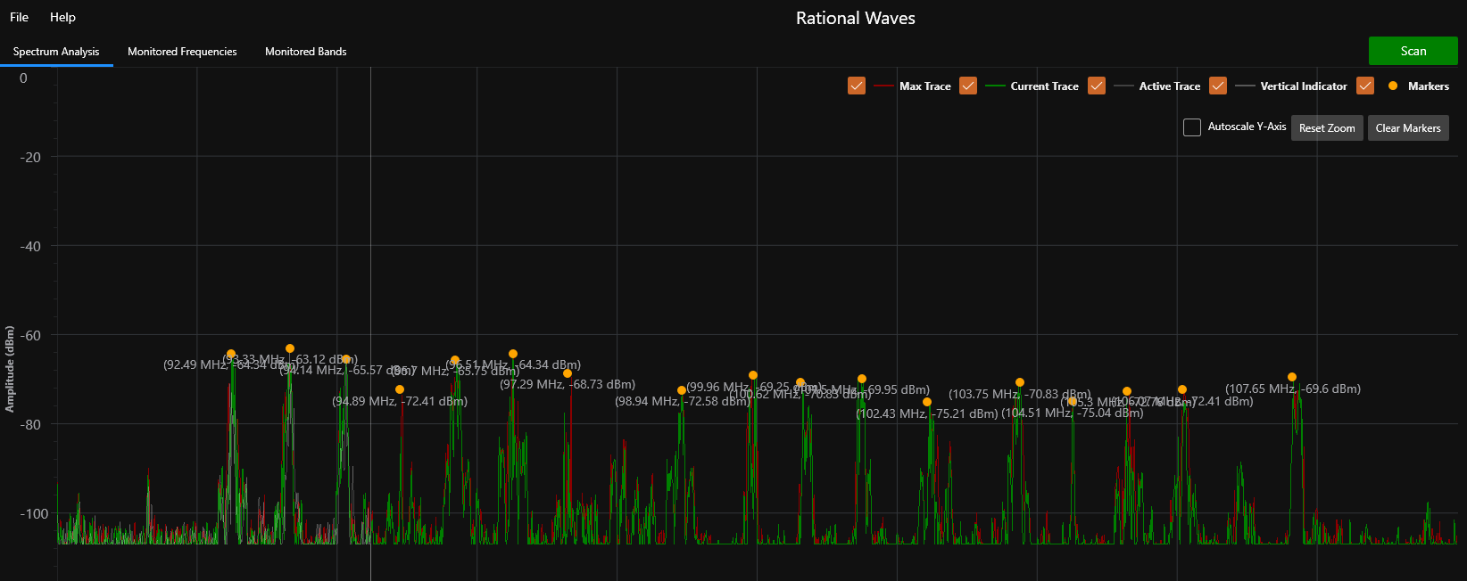Enable the Autoscale Y-Axis checkbox
This screenshot has width=1467, height=581.
[1192, 127]
